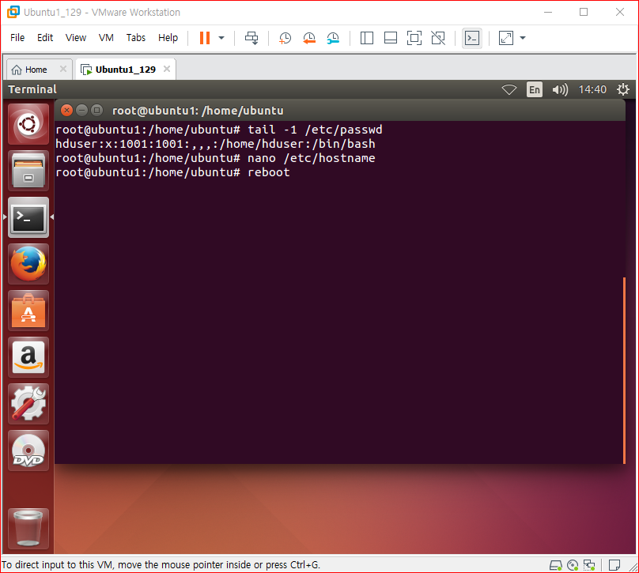639x573 pixels.
Task: Maximize the terminal window
Action: (96, 111)
